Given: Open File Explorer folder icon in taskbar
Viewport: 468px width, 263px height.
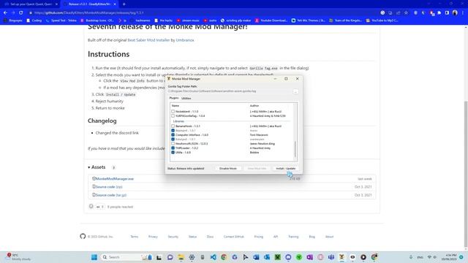Looking at the screenshot, I should (181, 257).
